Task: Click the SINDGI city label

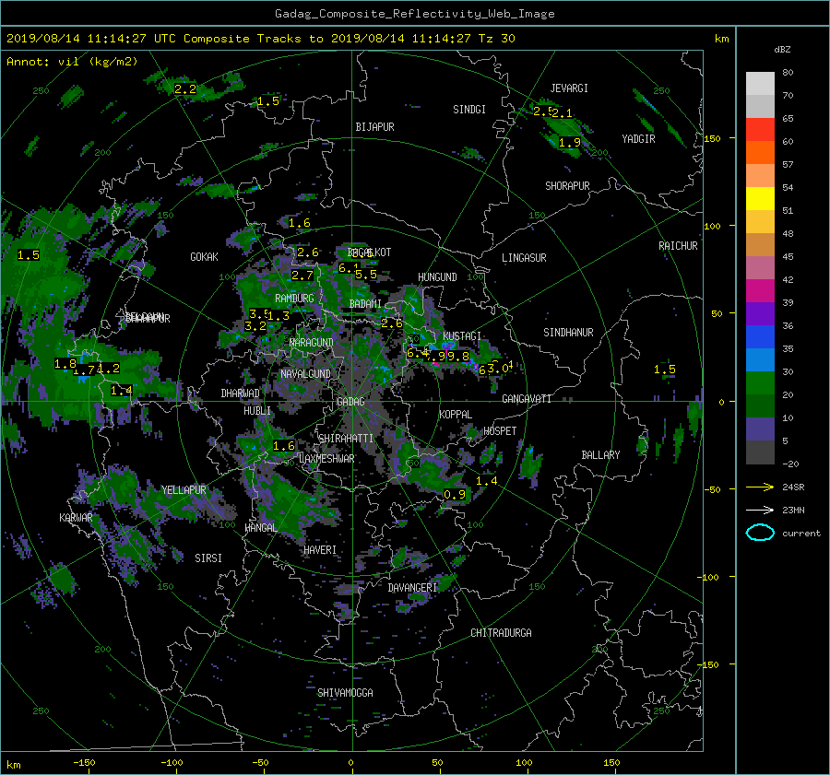Action: click(469, 110)
